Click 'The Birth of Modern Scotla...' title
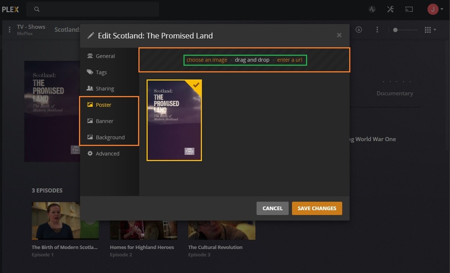 pos(64,247)
